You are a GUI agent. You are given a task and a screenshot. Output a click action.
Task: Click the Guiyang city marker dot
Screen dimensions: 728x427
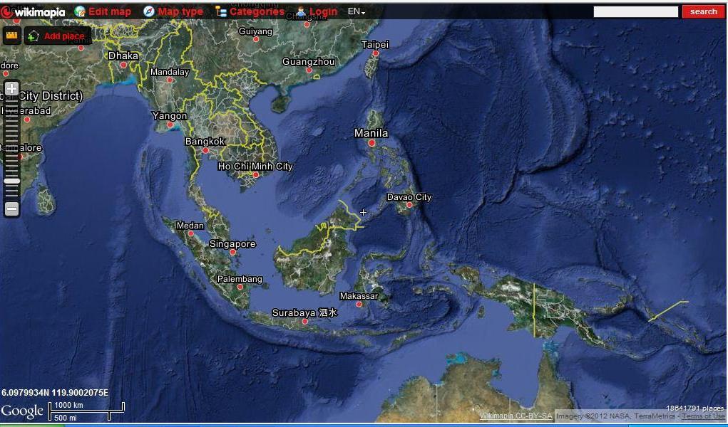click(256, 39)
